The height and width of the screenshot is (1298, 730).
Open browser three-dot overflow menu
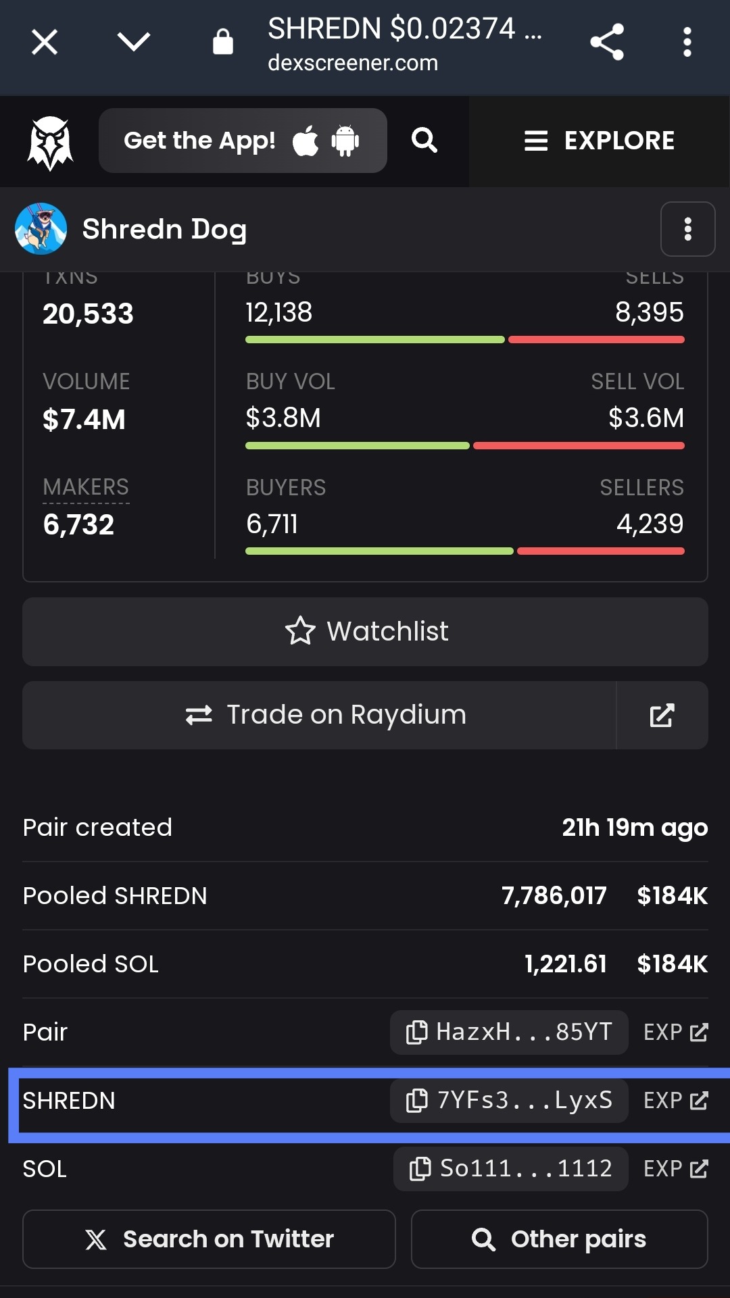[687, 43]
